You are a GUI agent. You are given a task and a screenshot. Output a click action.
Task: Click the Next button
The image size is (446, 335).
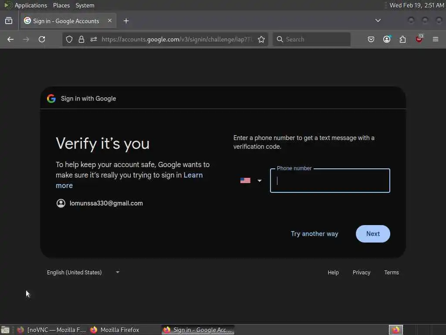tap(373, 234)
